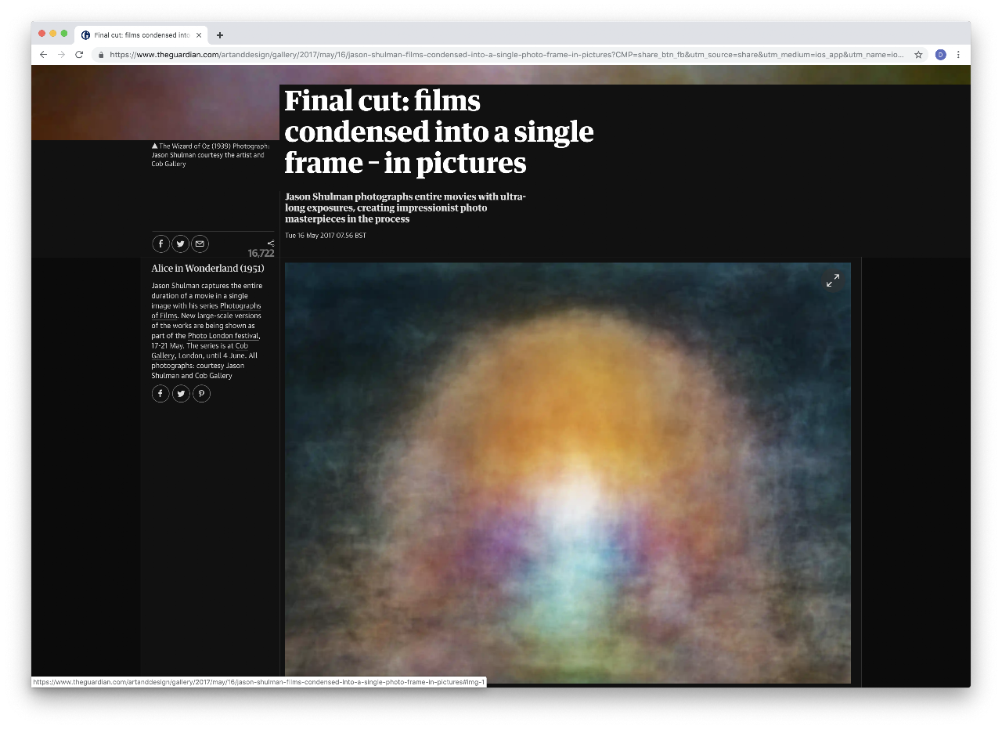The height and width of the screenshot is (729, 1002).
Task: Click the article headline 'Final cut: films'
Action: 439,132
